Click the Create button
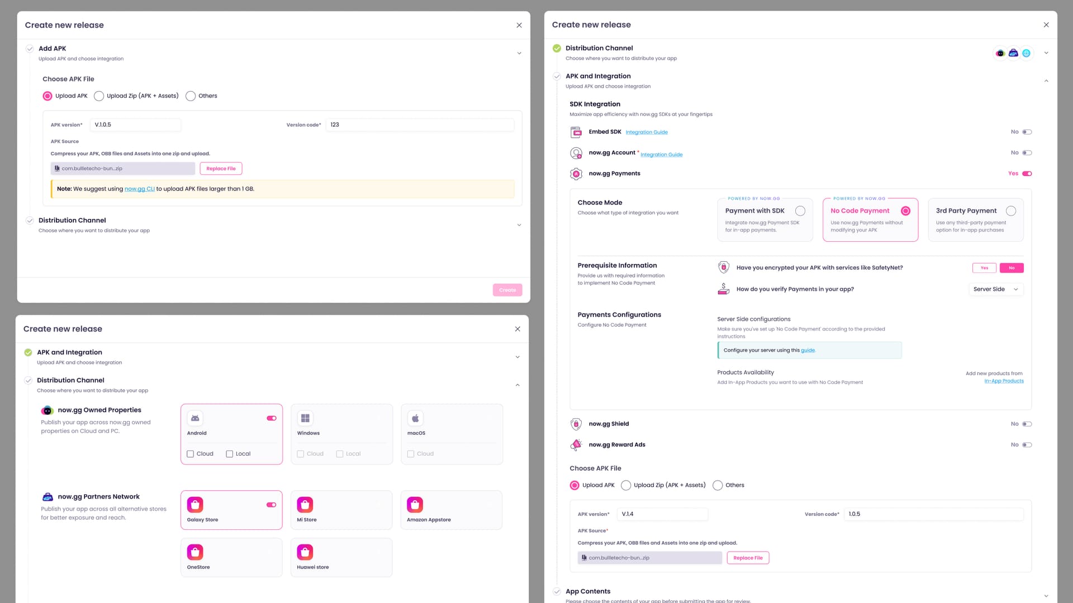This screenshot has height=603, width=1073. point(507,290)
